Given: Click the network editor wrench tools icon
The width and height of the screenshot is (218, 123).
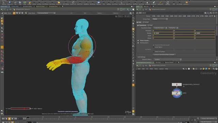Looking at the screenshot, I should [183, 69].
